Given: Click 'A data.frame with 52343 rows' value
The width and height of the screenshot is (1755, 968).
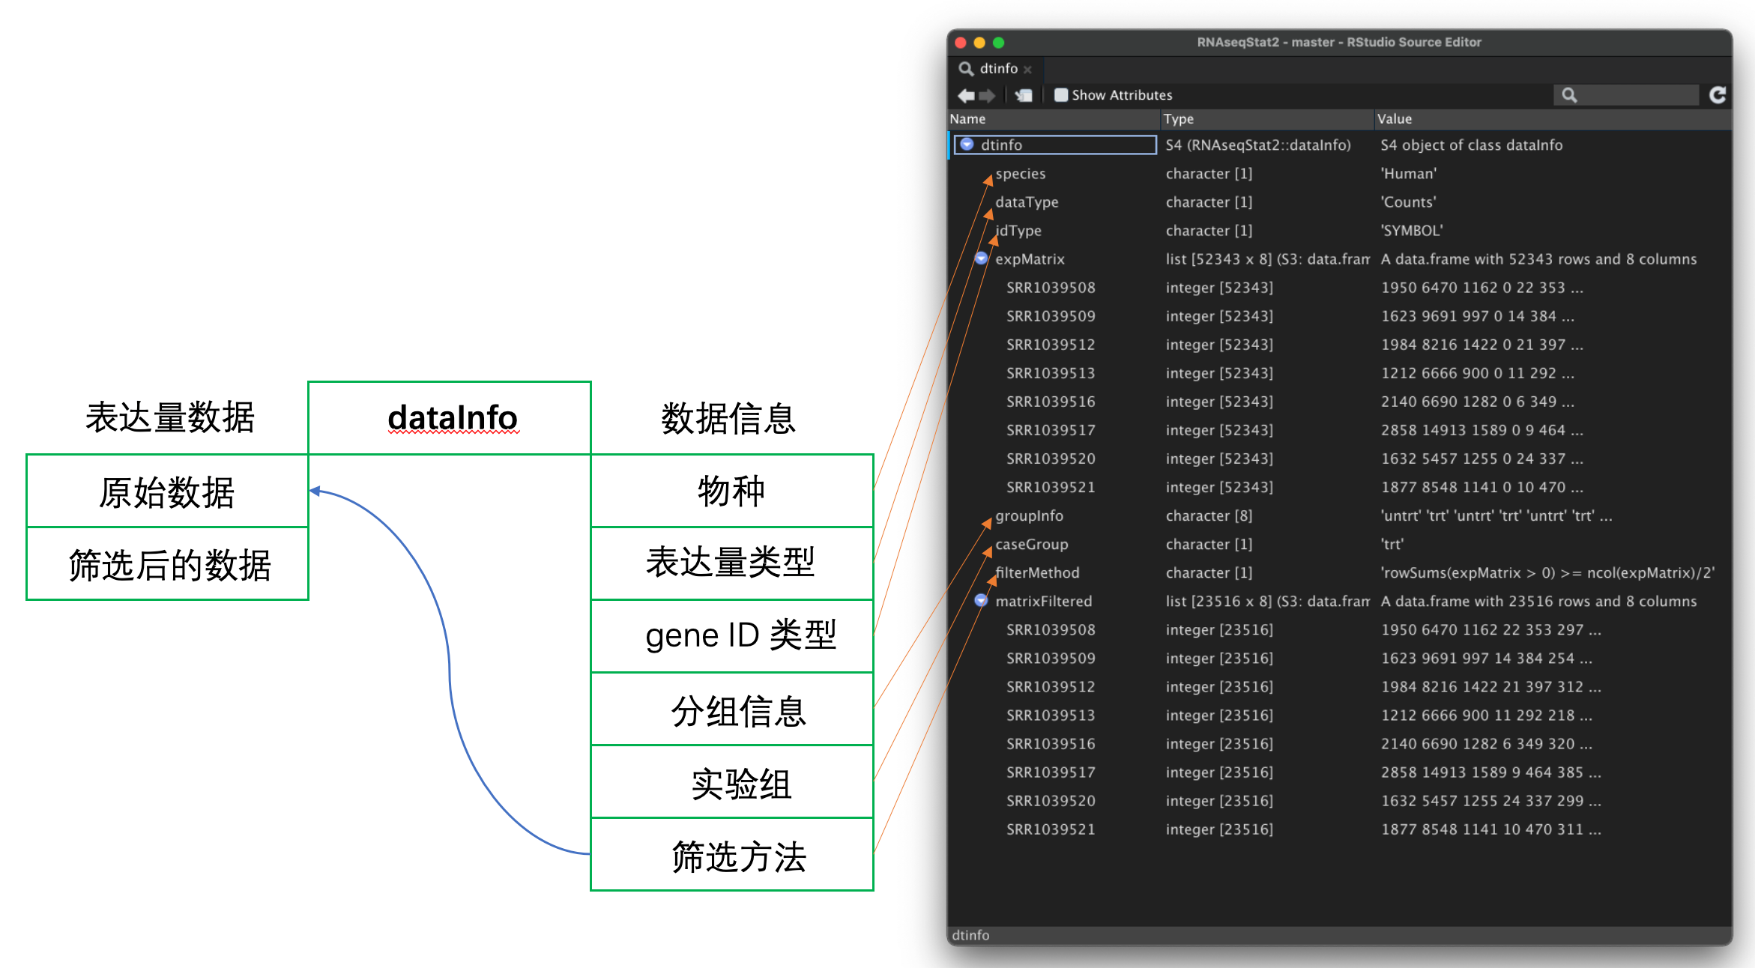Looking at the screenshot, I should click(x=1538, y=258).
